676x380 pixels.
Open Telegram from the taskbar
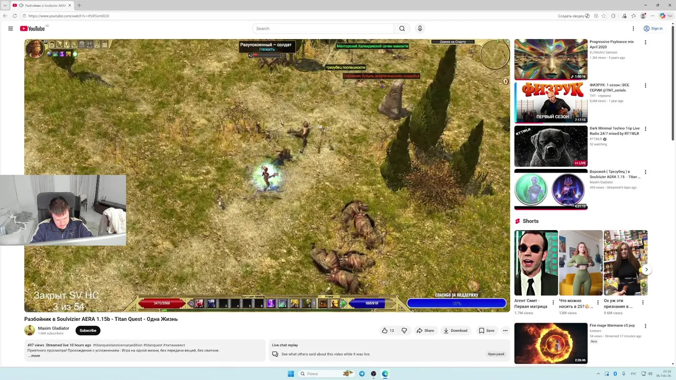pyautogui.click(x=362, y=374)
